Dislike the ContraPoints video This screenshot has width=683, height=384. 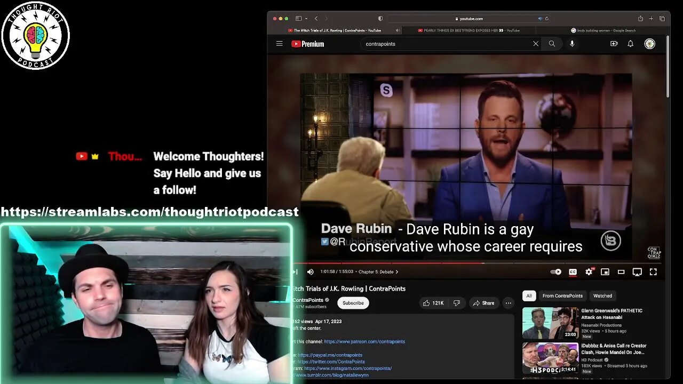(x=456, y=303)
